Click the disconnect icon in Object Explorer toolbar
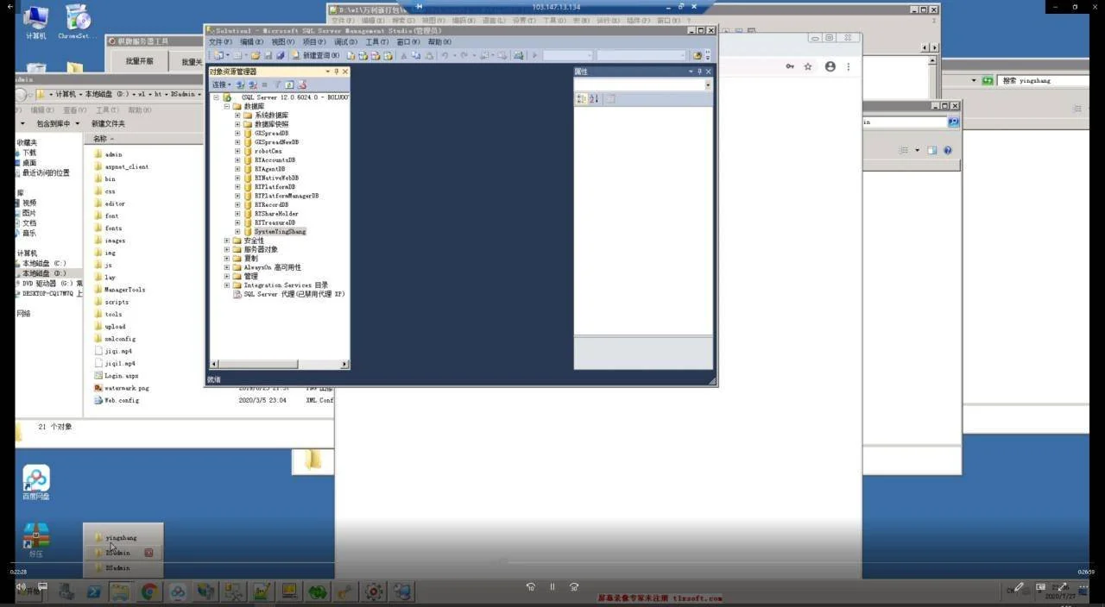Screen dimensions: 1105x607 (253, 85)
